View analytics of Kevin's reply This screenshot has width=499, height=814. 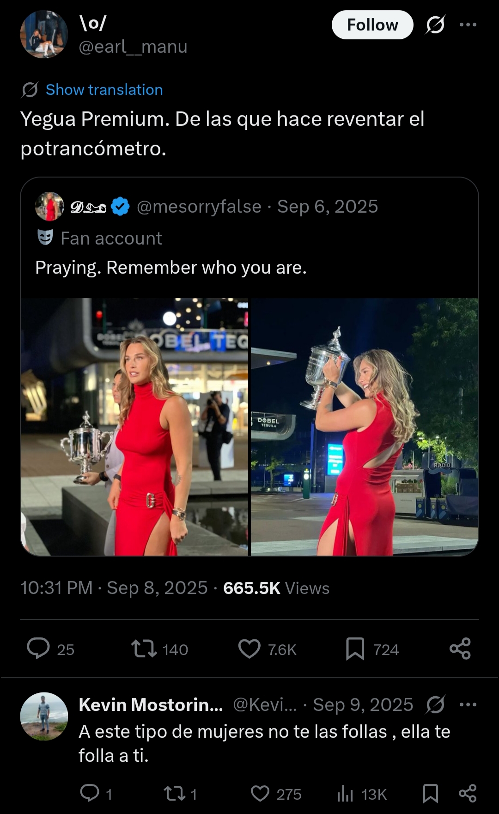click(x=345, y=794)
